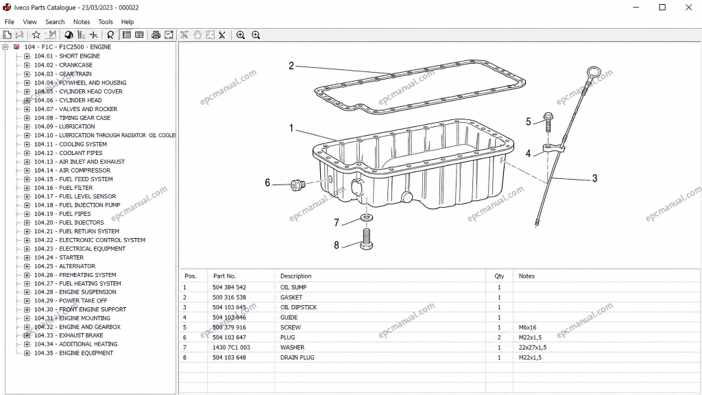Click the Part No. column header
The image size is (702, 395).
tap(224, 276)
